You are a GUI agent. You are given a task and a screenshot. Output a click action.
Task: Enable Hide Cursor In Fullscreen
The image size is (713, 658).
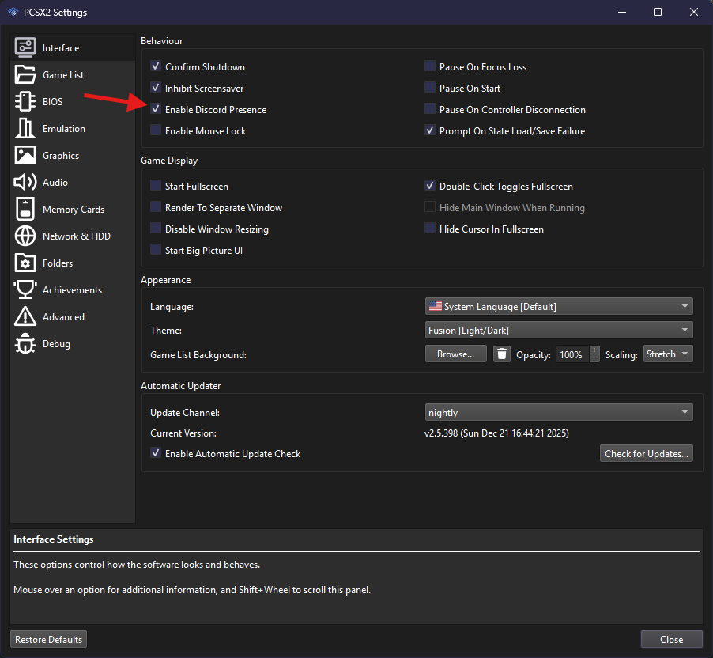tap(430, 229)
